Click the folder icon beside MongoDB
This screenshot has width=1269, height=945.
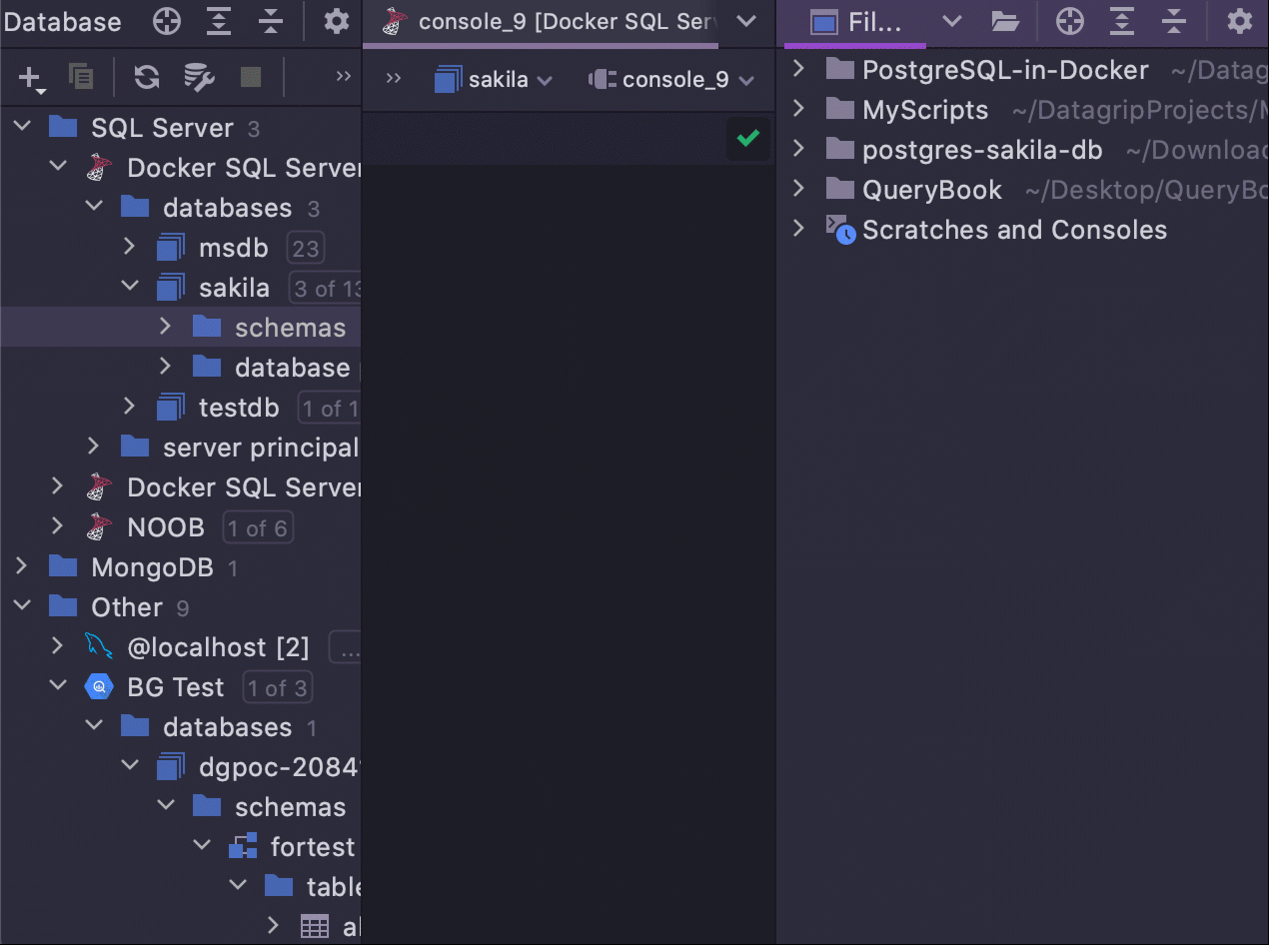tap(63, 566)
